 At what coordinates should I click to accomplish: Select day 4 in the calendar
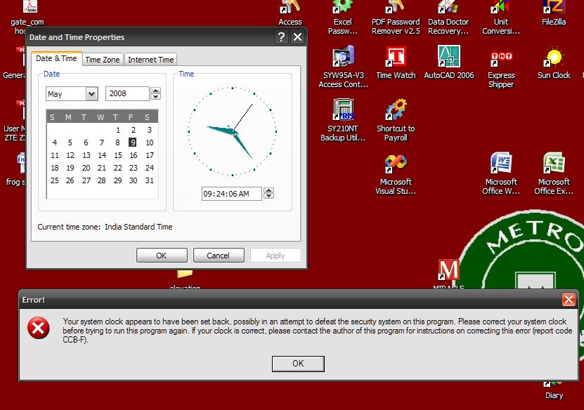coord(55,143)
